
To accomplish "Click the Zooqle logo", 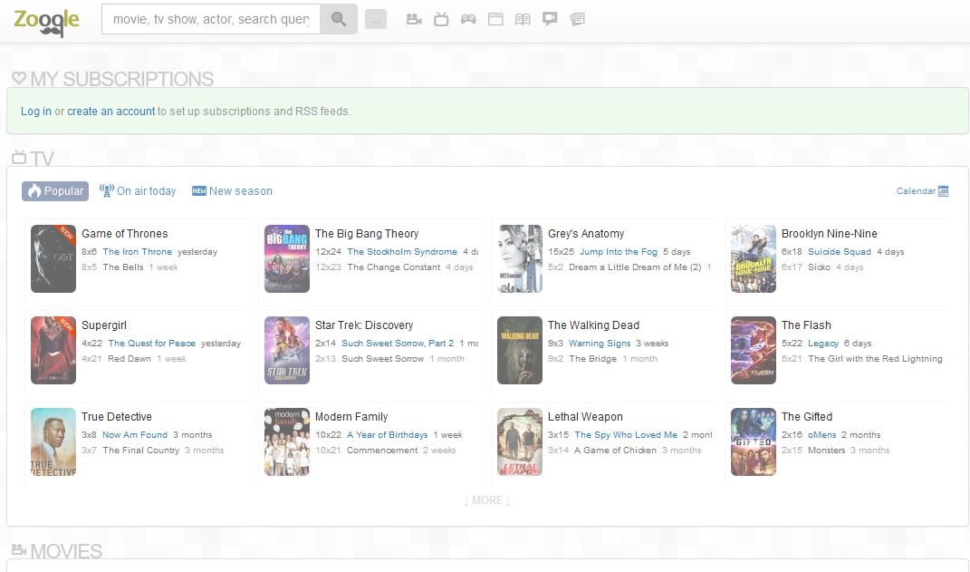I will 46,19.
